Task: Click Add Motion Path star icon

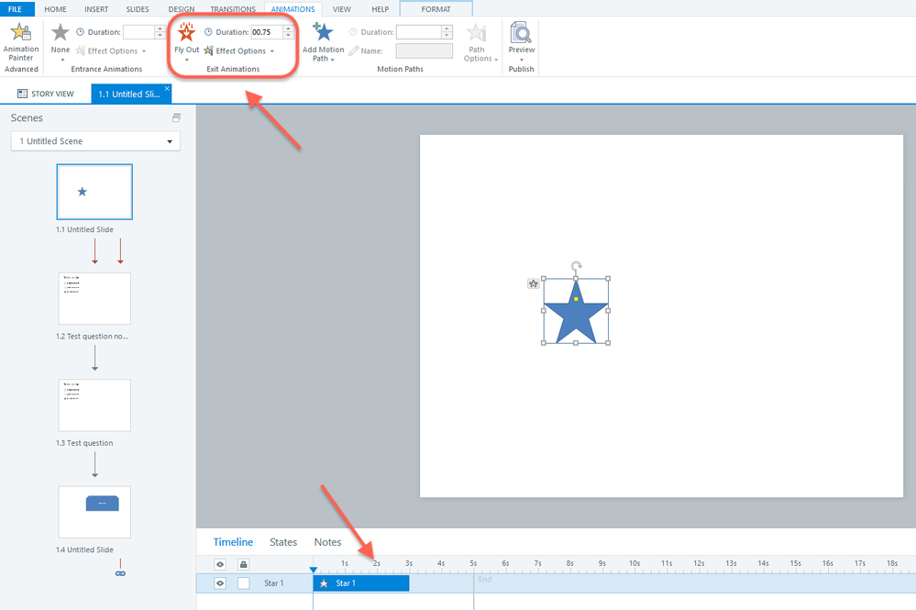Action: 323,33
